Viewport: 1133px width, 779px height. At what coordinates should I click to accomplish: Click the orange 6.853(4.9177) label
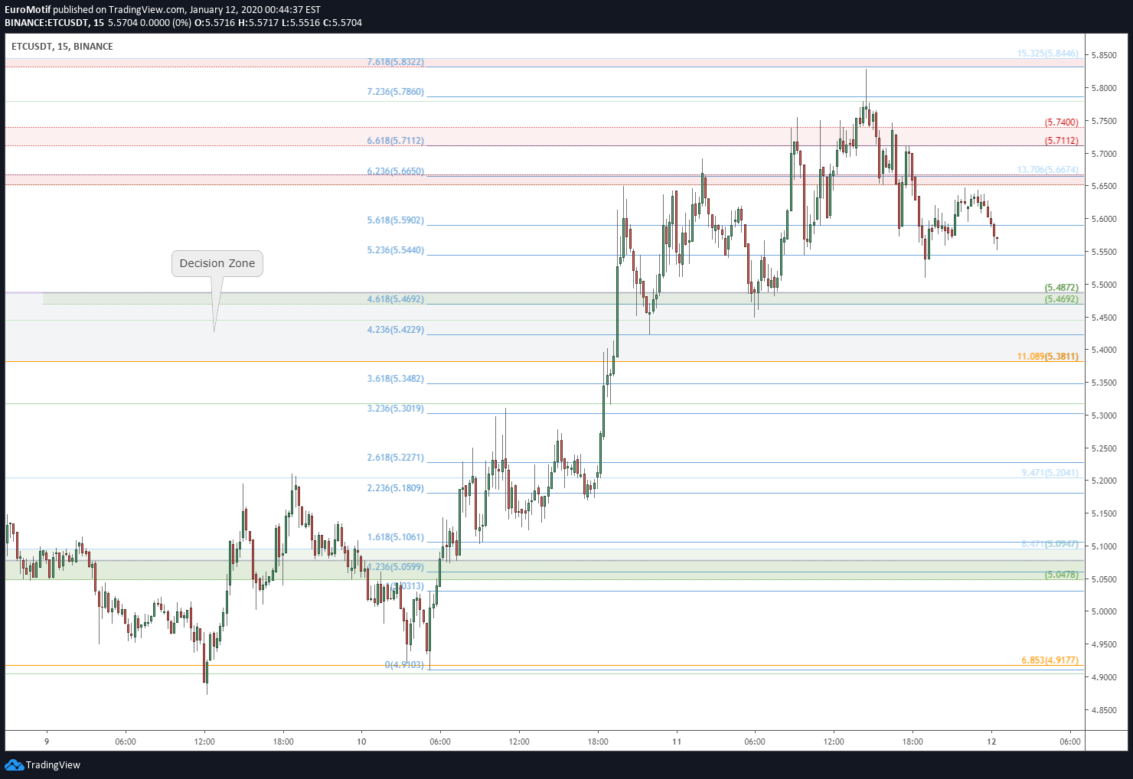click(1050, 660)
